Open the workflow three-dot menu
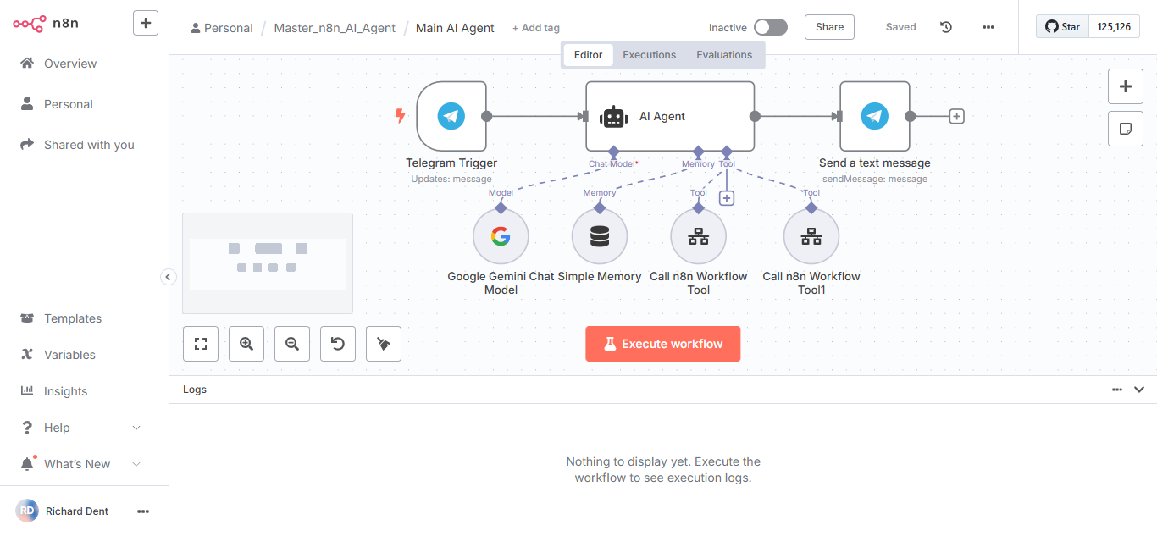The width and height of the screenshot is (1157, 536). [988, 27]
